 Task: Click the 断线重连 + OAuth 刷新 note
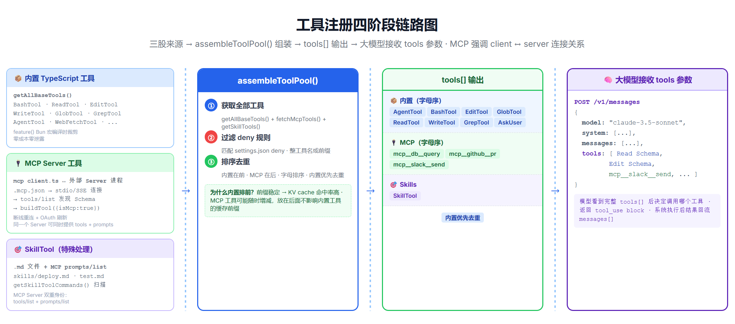[40, 218]
